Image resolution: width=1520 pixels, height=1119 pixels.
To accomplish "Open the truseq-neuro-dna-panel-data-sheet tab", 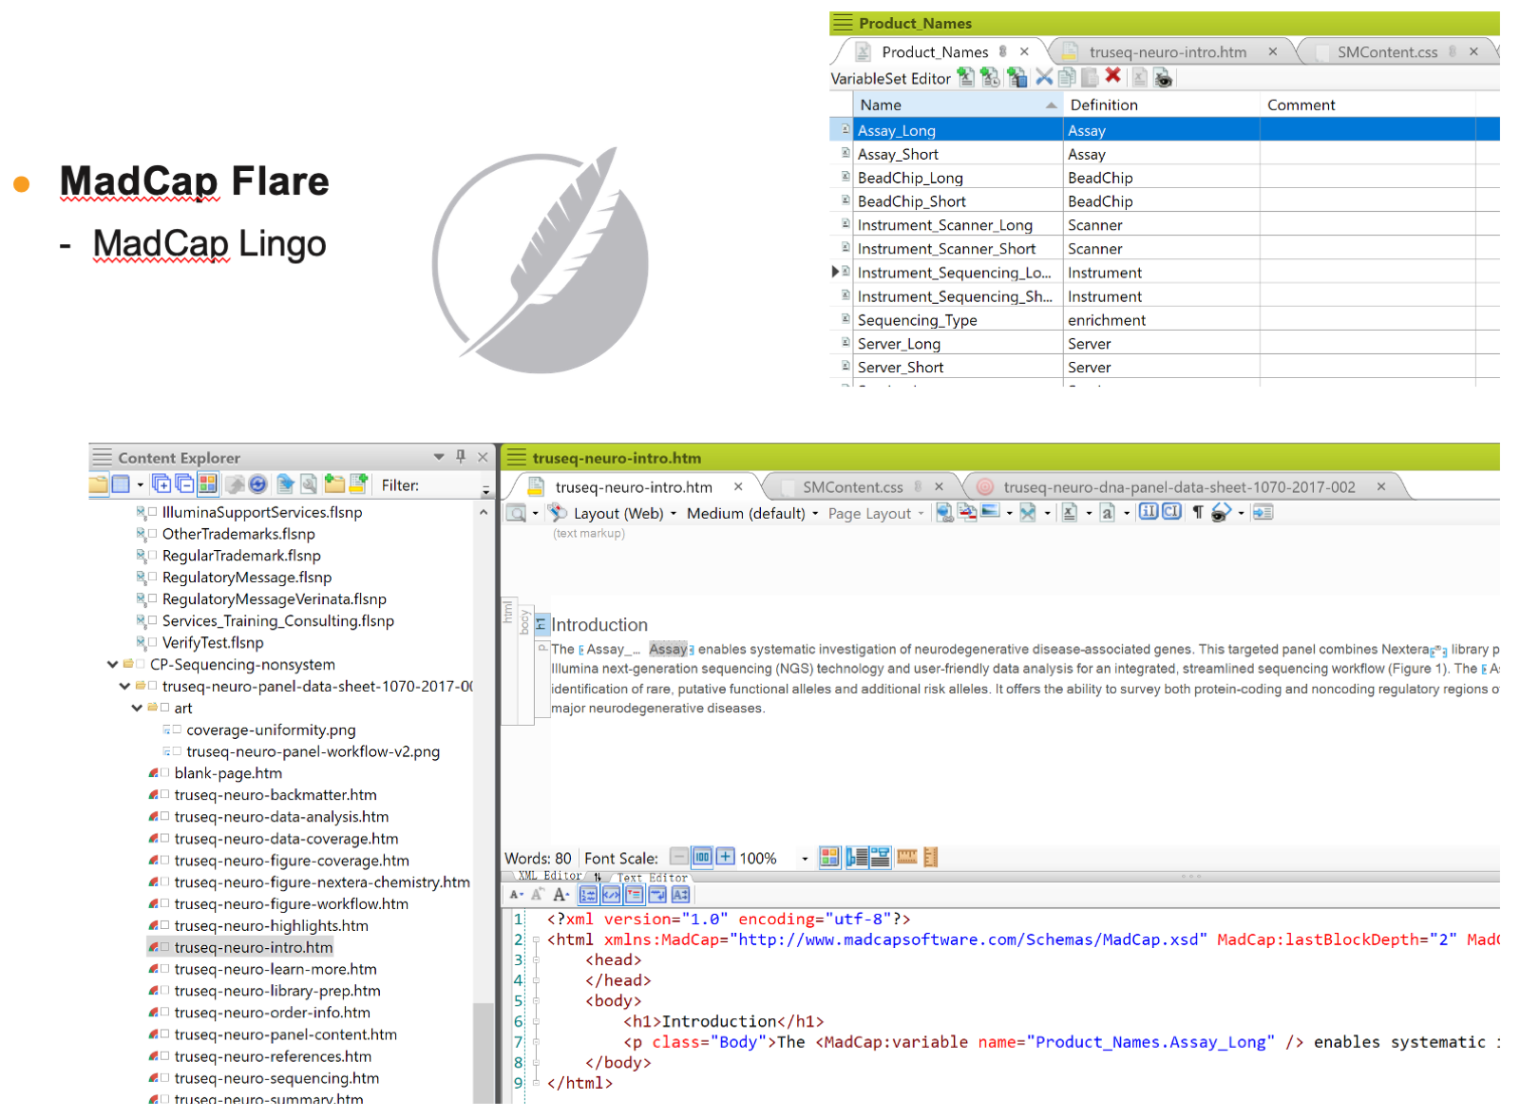I will click(1179, 487).
